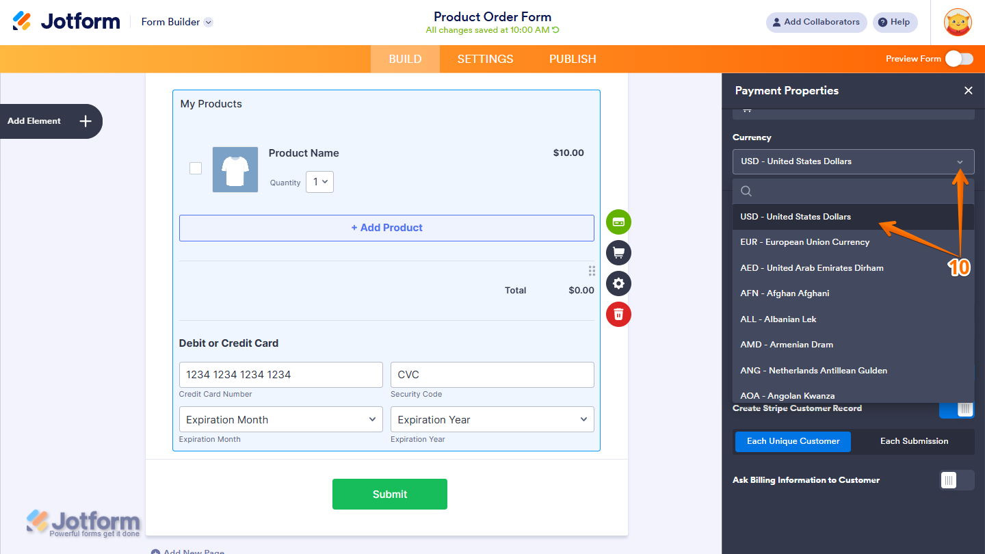Toggle Ask Billing Information to Customer
The width and height of the screenshot is (985, 554).
pyautogui.click(x=957, y=480)
